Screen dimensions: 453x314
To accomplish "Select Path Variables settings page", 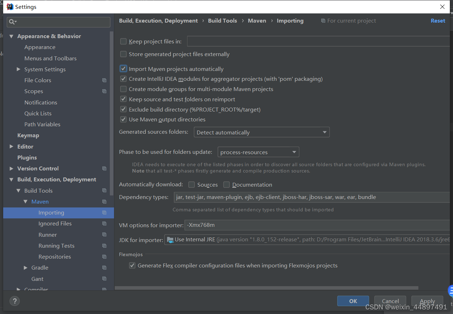I will tap(42, 124).
